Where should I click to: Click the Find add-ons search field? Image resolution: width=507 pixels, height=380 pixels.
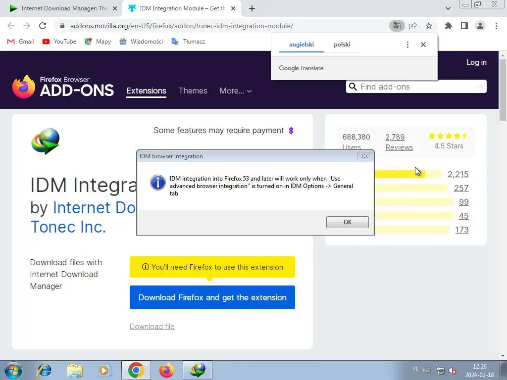coord(416,87)
